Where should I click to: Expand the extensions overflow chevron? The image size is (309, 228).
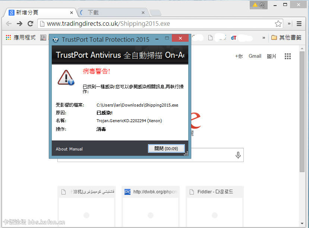pos(289,23)
